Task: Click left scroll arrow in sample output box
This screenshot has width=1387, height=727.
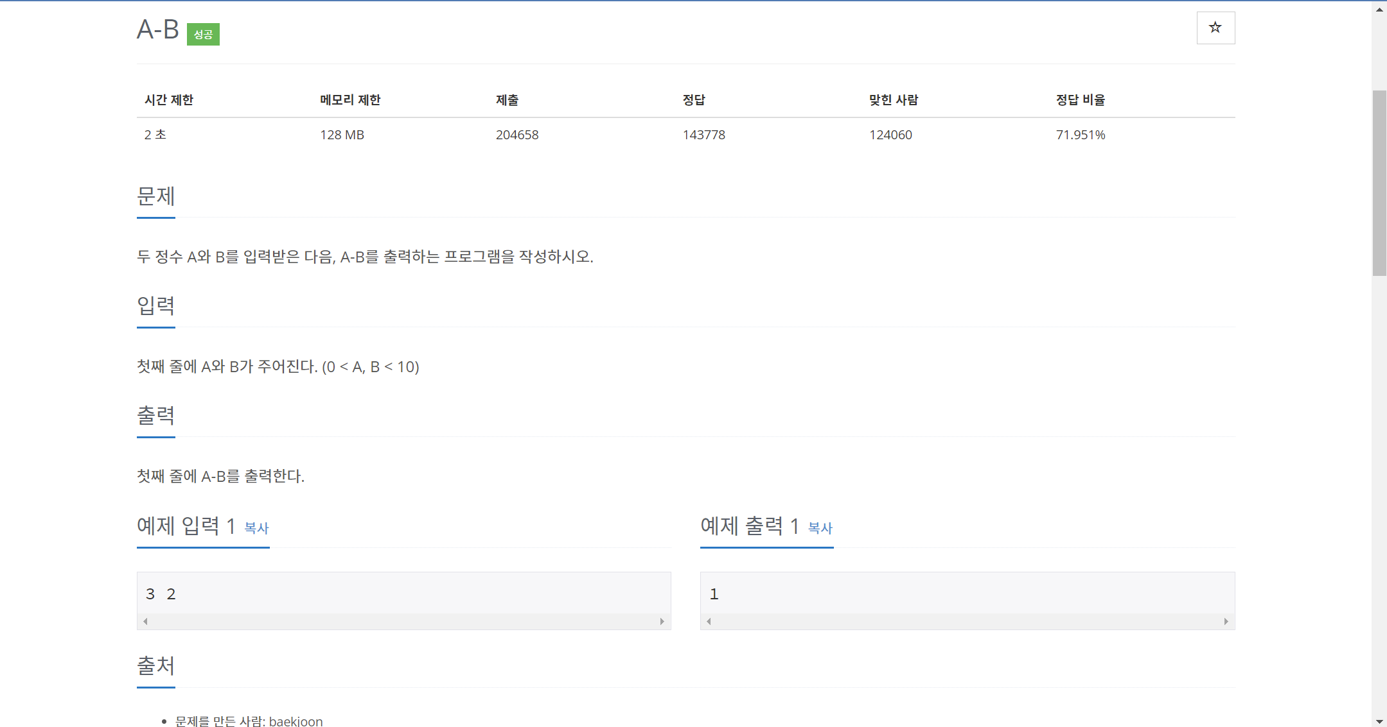Action: 709,621
